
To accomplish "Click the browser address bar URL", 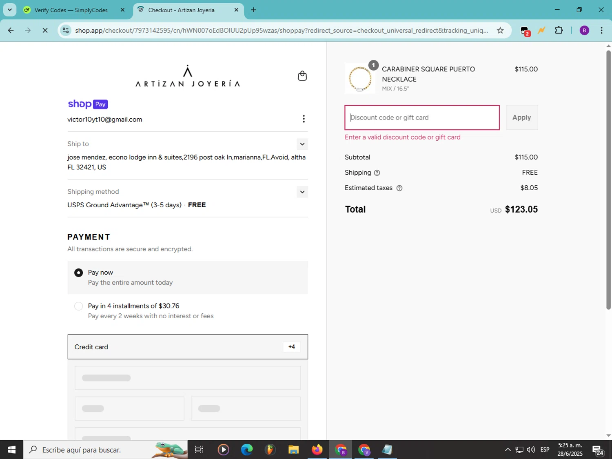I will (x=282, y=30).
